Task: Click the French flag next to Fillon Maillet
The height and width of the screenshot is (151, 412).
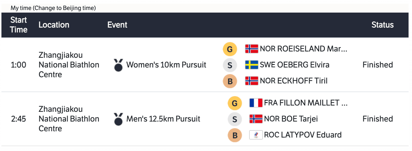Action: (x=256, y=103)
